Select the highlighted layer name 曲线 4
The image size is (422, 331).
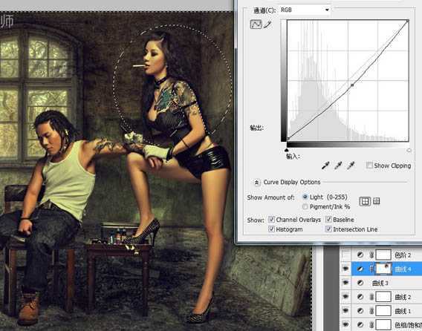pyautogui.click(x=403, y=269)
